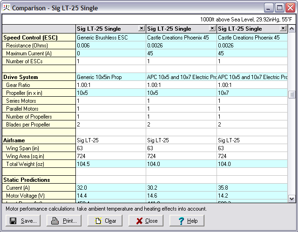Click the Clear button
The height and width of the screenshot is (232, 298).
[x=105, y=221]
